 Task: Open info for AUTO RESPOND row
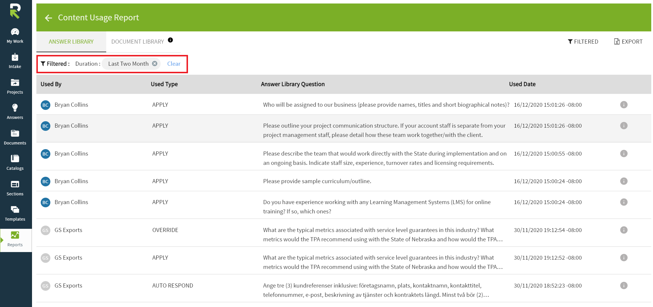[624, 285]
